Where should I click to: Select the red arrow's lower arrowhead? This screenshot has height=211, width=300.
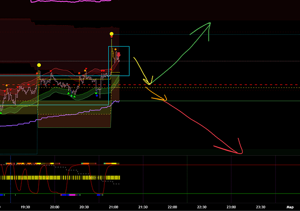[240, 151]
